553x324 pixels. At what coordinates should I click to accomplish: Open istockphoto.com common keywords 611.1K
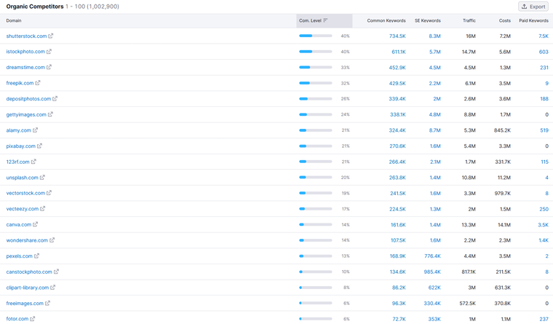tap(399, 52)
